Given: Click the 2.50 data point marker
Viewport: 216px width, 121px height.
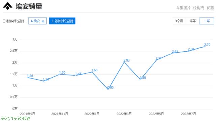Looking at the screenshot, I should (188, 51).
